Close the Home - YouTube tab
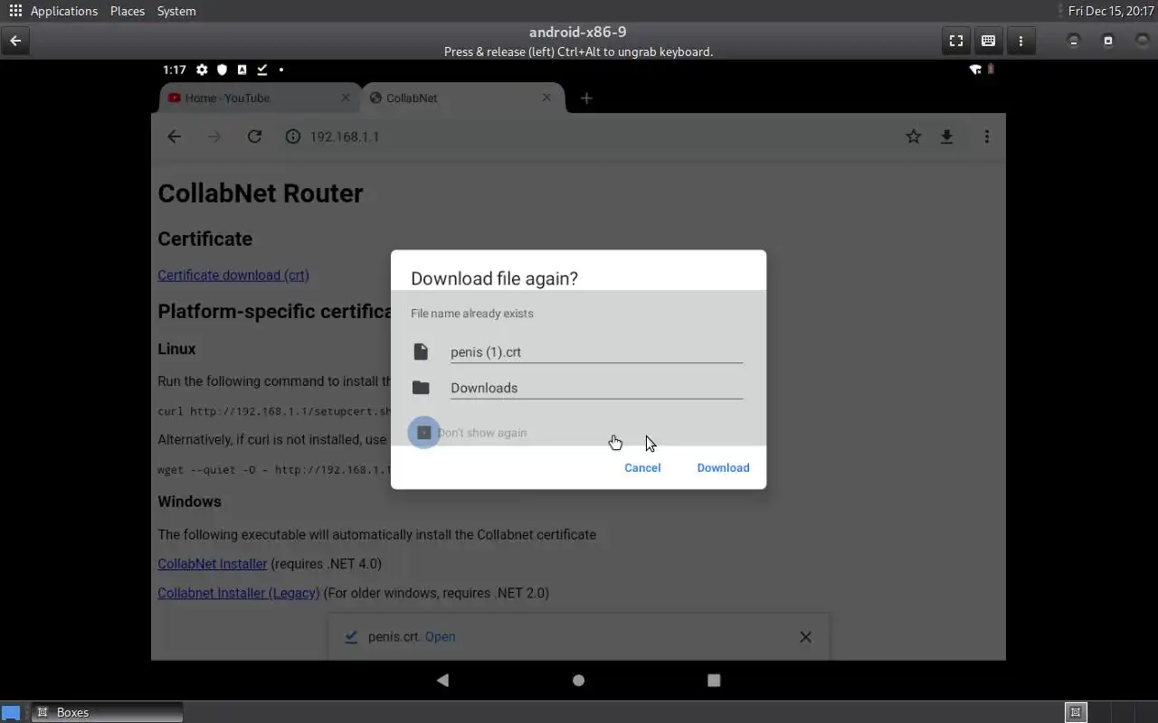This screenshot has width=1158, height=723. 345,98
